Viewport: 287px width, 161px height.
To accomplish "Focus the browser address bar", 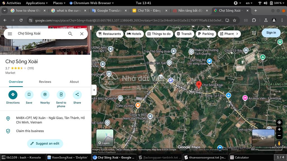I will pos(129,20).
